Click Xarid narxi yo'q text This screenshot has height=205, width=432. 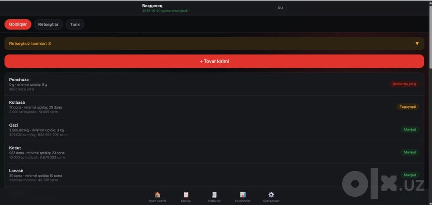[x=22, y=89]
